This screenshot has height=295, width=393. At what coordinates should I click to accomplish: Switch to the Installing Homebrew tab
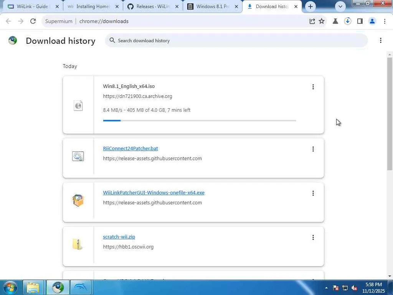(93, 7)
